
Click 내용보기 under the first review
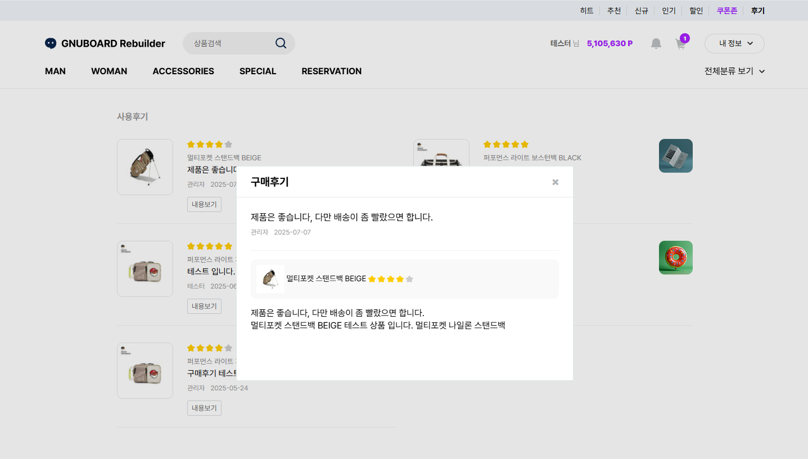pyautogui.click(x=204, y=204)
